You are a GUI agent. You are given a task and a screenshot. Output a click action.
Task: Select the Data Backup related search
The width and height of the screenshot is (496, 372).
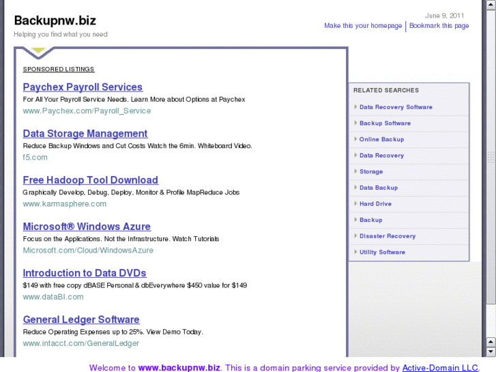pyautogui.click(x=379, y=188)
